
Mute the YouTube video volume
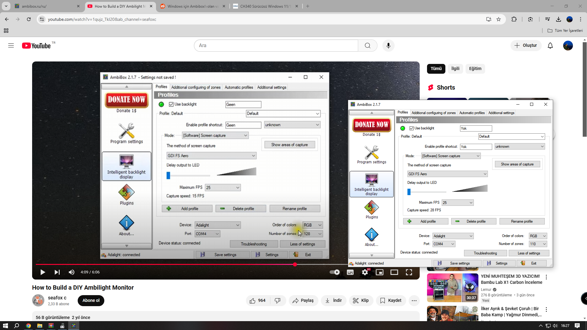point(72,272)
